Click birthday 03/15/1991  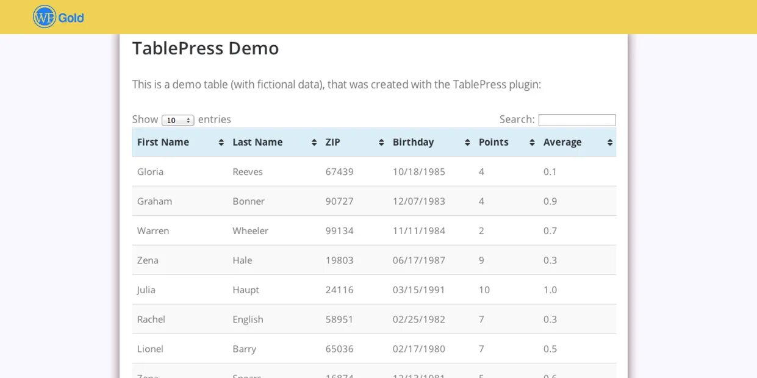(x=419, y=290)
